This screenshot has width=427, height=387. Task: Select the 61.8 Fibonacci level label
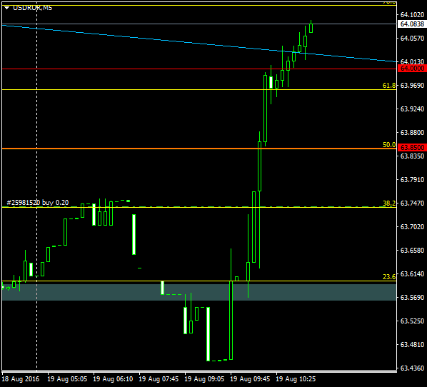(389, 86)
